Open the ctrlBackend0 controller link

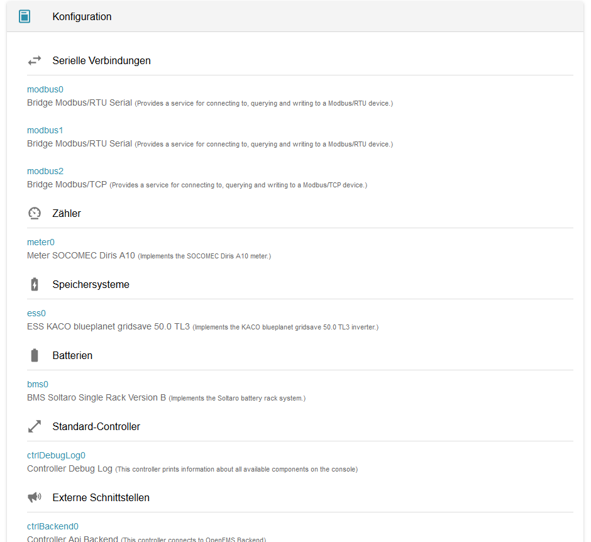[x=53, y=526]
